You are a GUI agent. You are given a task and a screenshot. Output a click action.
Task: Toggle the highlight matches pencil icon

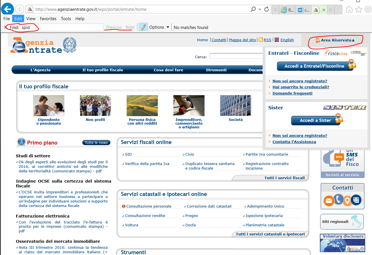(144, 27)
